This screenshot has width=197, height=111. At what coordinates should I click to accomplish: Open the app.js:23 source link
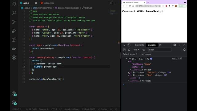177,58
